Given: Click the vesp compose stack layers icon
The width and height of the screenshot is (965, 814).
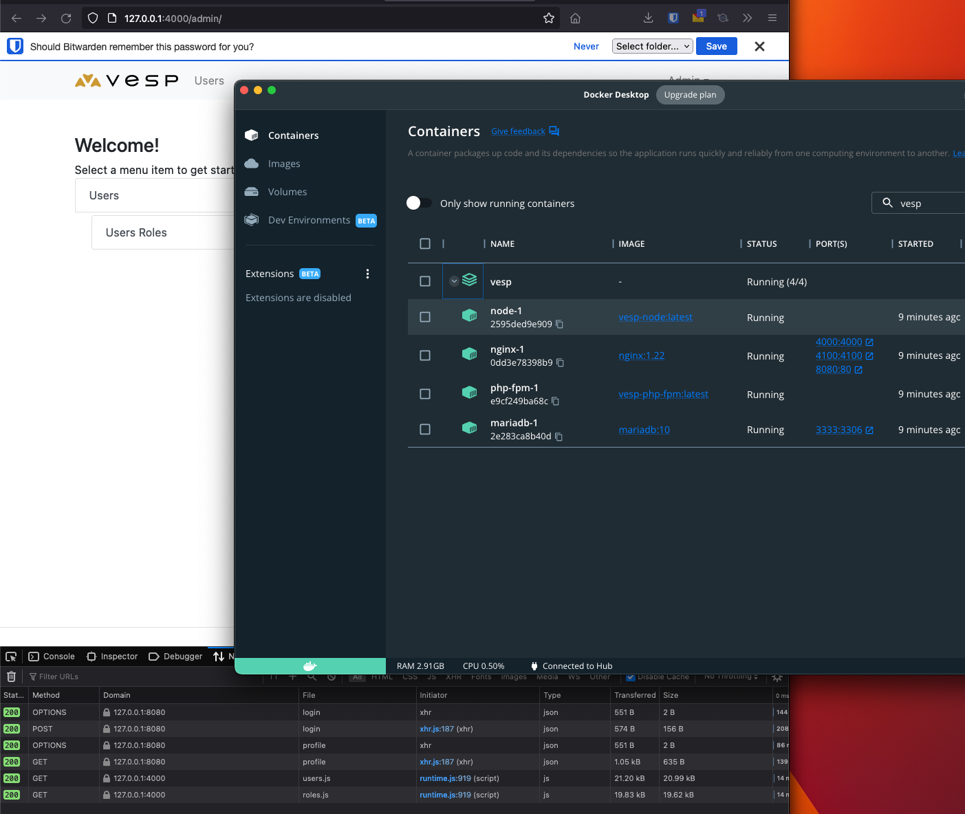Looking at the screenshot, I should point(470,280).
